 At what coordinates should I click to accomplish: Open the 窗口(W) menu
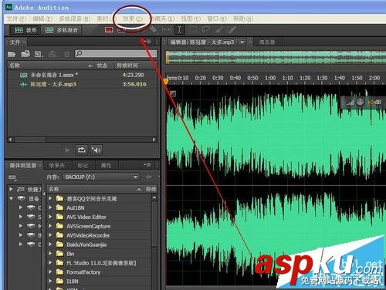217,19
